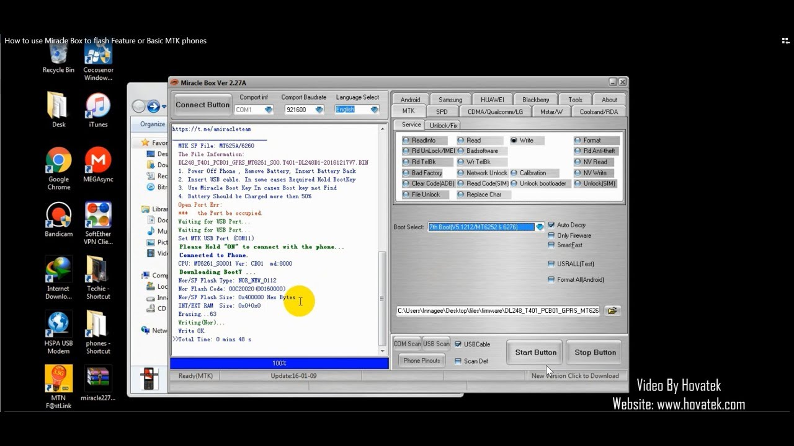This screenshot has width=794, height=446.
Task: Click the phone image in the Explorer window
Action: coord(148,378)
